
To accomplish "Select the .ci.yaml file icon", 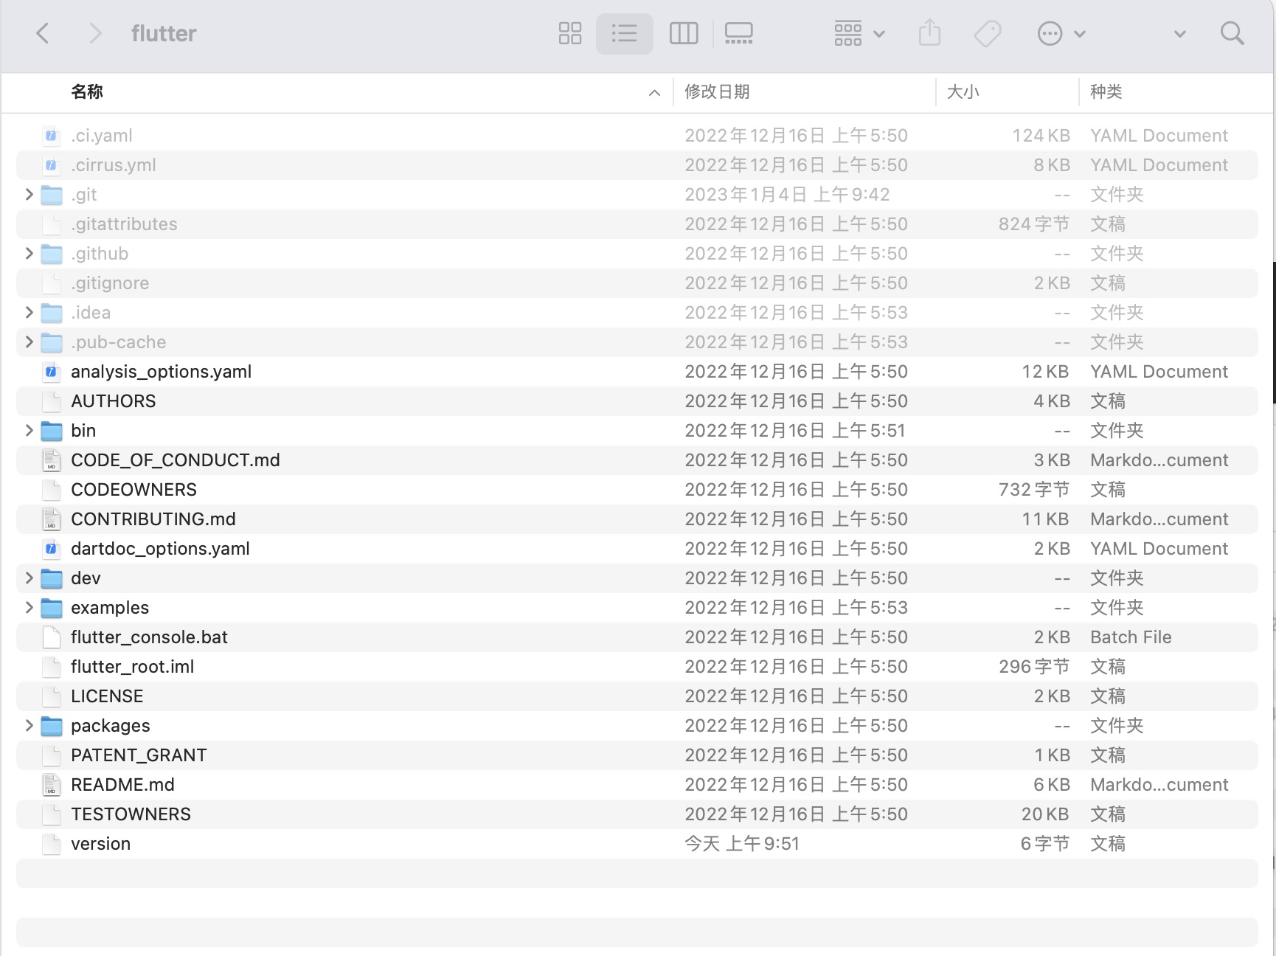I will 51,136.
